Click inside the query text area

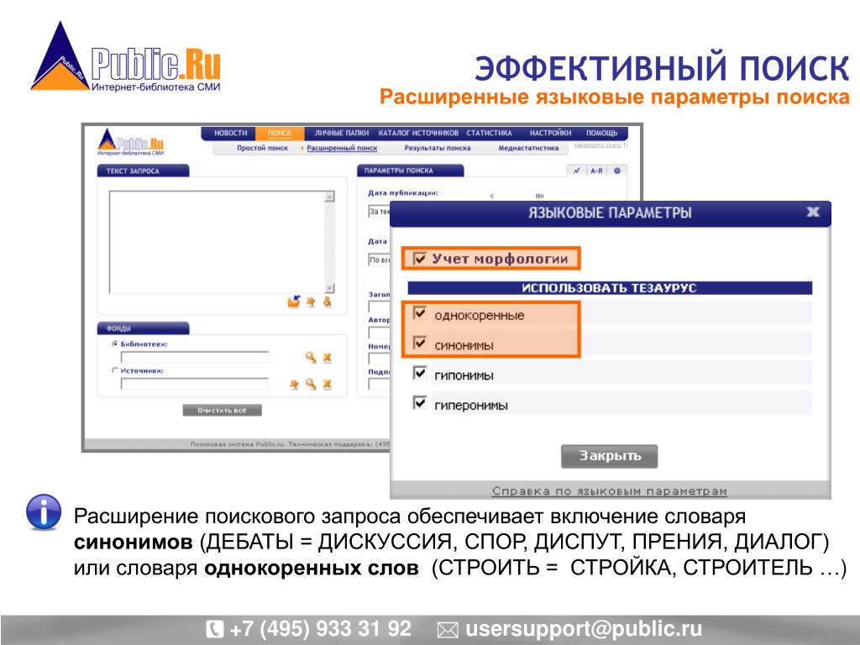click(x=218, y=243)
